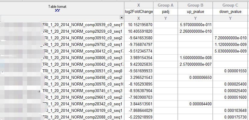
Task: Select the cell with value 5.970000000e-011
Action: 195,25
